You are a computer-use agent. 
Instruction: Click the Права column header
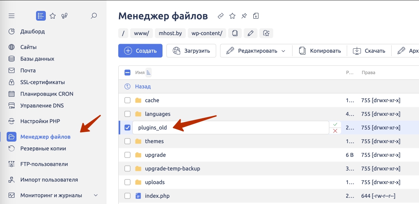click(368, 73)
